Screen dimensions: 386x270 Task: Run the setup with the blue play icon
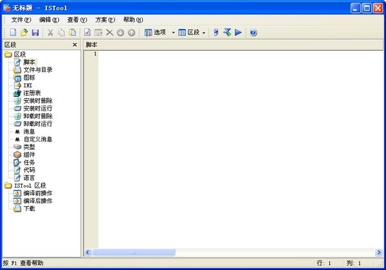238,32
